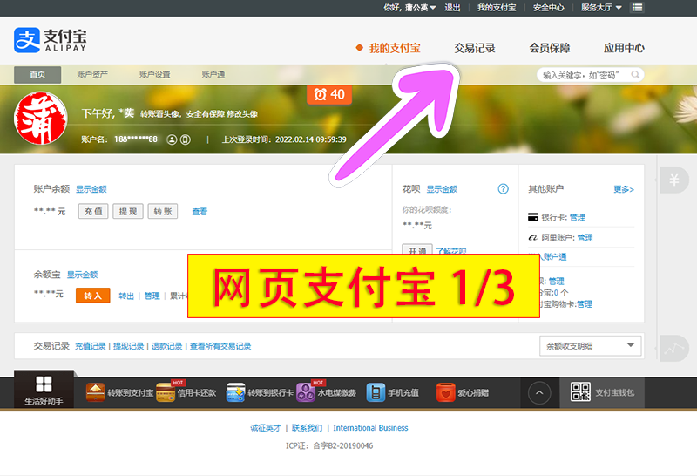Image resolution: width=697 pixels, height=476 pixels.
Task: Click the alarm clock 40 badge
Action: (329, 94)
